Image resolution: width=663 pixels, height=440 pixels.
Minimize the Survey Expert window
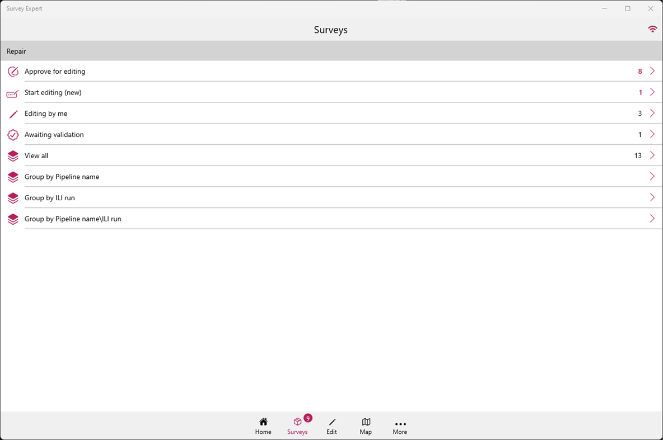coord(605,8)
